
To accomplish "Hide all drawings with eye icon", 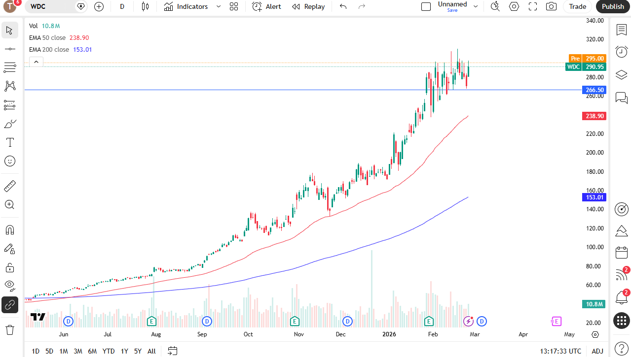I will [10, 286].
